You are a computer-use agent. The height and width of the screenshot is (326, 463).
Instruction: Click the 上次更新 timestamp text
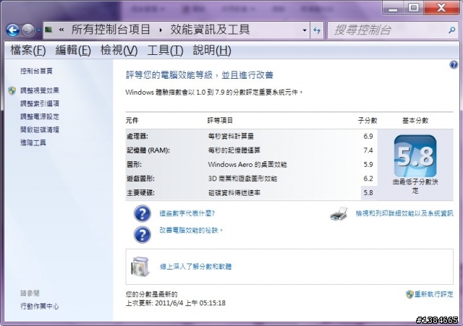[x=176, y=303]
